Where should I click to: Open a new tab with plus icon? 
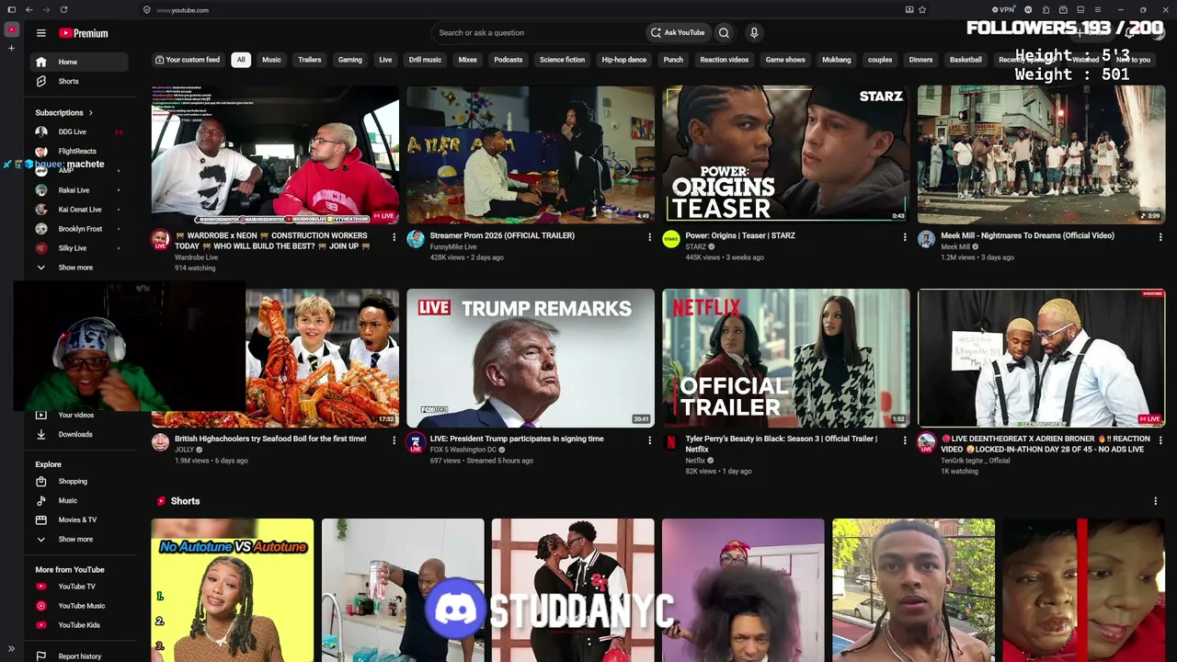click(11, 48)
